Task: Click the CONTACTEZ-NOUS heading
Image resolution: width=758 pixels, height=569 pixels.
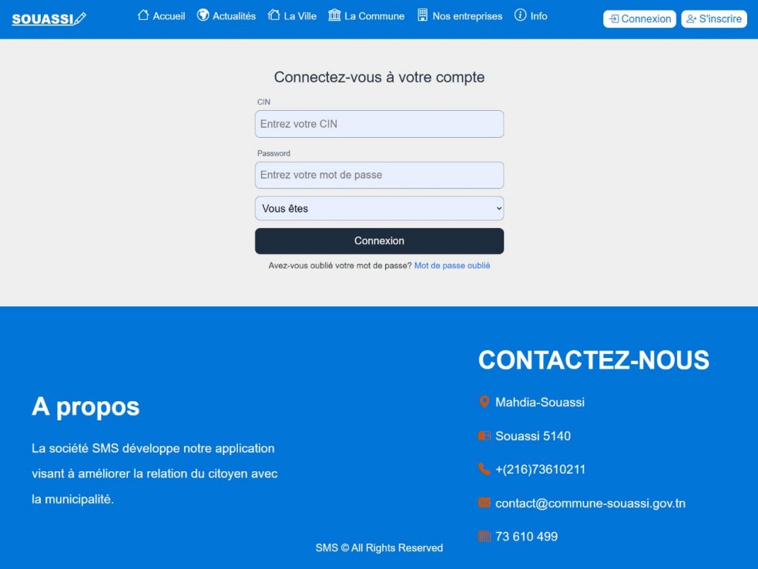Action: click(x=594, y=360)
